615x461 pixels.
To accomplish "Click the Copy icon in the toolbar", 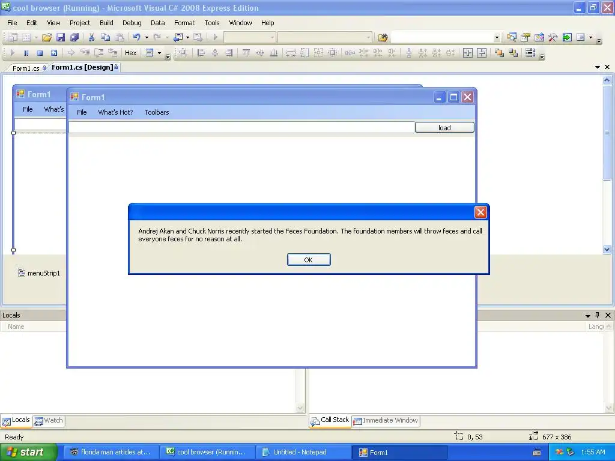I will tap(105, 37).
